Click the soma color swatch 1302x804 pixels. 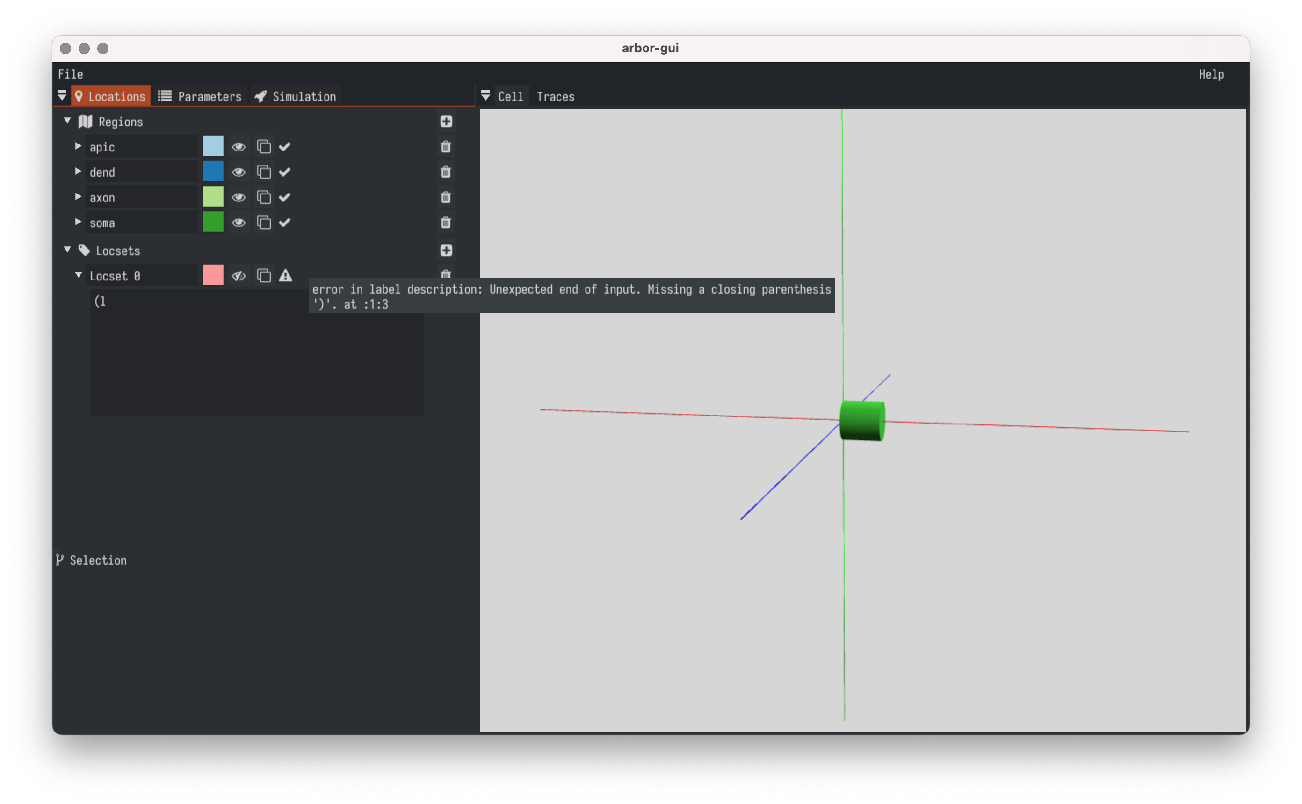(212, 222)
